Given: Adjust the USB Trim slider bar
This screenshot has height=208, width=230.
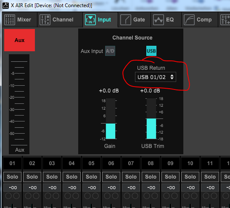Looking at the screenshot, I should coord(151,118).
